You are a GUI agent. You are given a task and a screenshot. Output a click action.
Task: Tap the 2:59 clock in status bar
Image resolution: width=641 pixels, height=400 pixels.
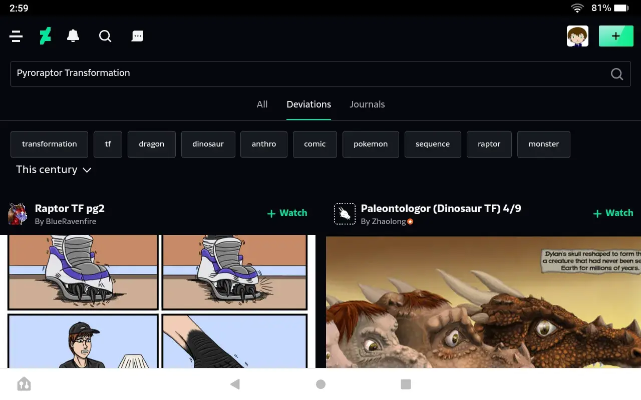pos(19,8)
